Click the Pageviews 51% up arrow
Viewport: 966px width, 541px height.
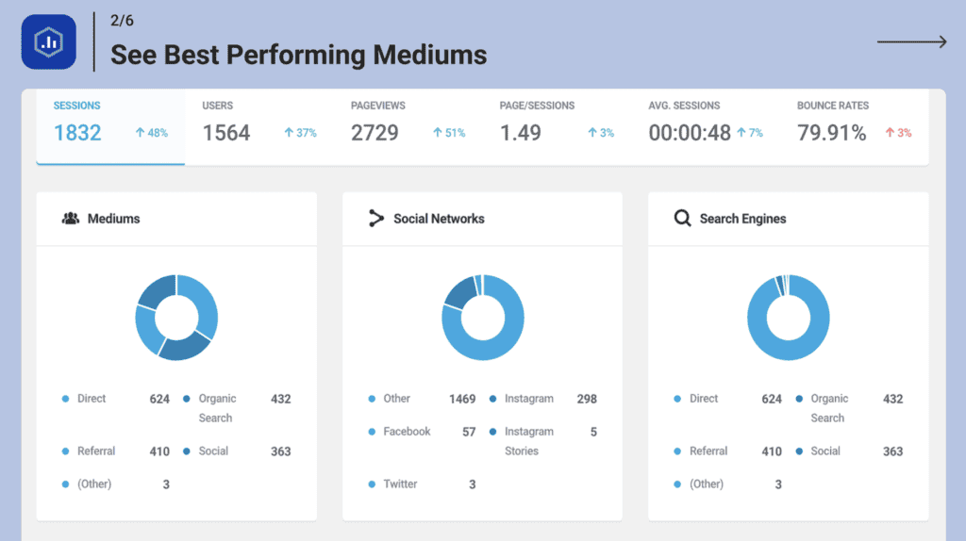point(438,133)
